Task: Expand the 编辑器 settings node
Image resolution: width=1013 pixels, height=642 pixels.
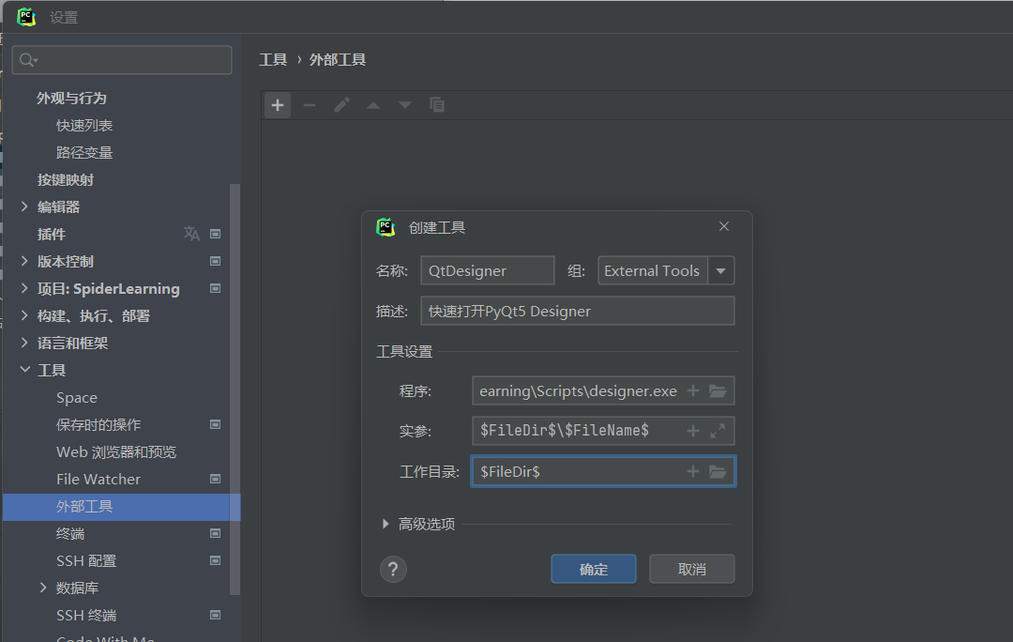Action: [x=24, y=206]
